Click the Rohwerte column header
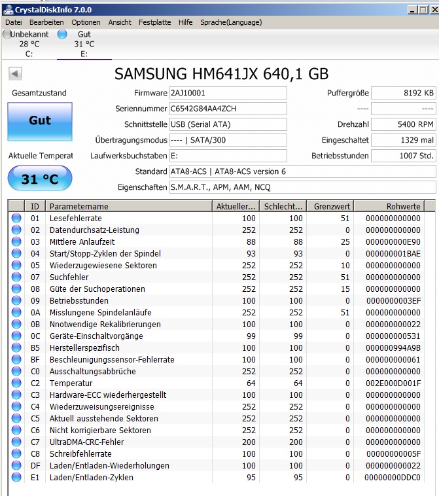Screen dimensions: 439x496 point(389,206)
